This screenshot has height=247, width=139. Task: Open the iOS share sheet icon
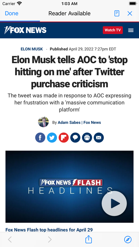click(88, 240)
